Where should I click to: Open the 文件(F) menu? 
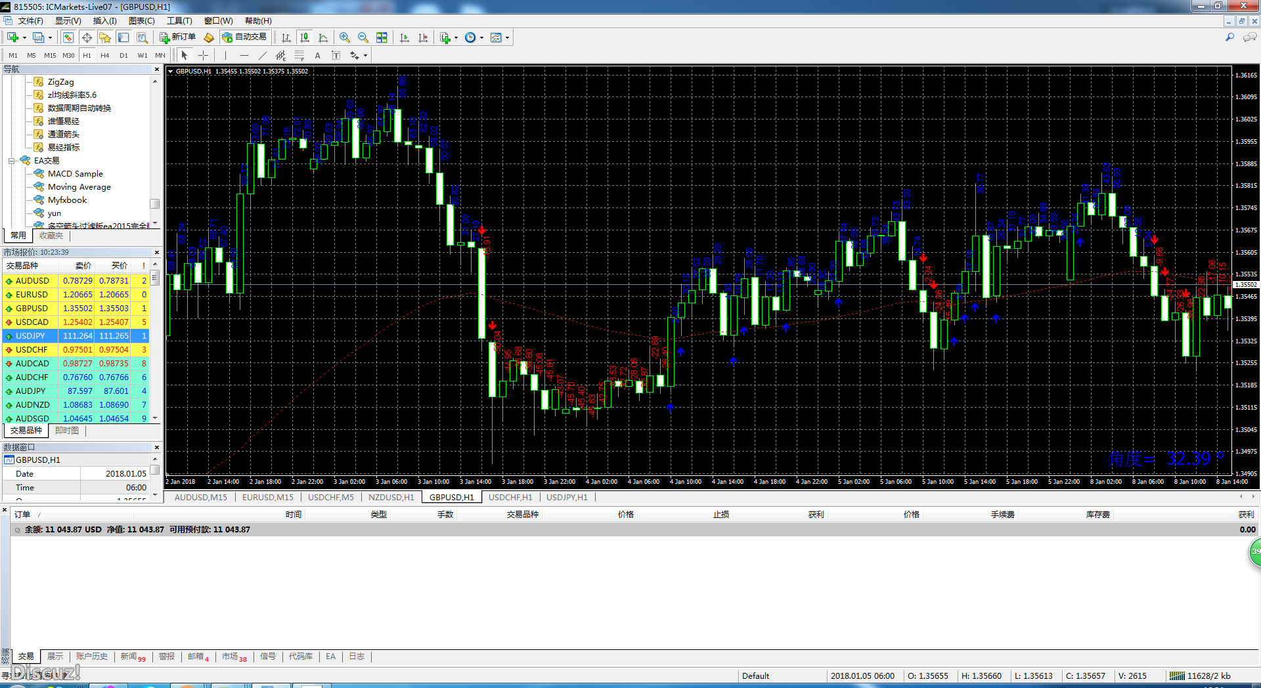tap(30, 21)
